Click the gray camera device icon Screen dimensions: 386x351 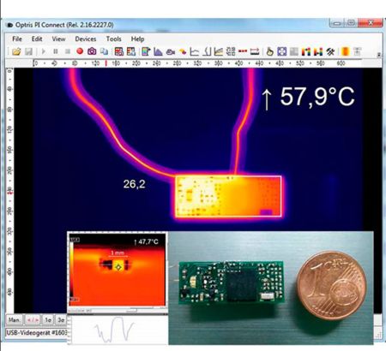pos(171,52)
